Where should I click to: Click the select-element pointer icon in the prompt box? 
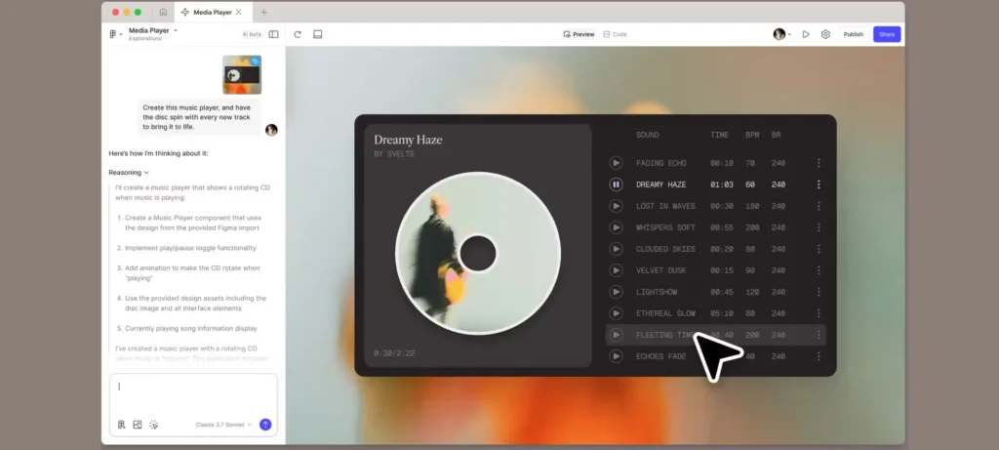(154, 425)
